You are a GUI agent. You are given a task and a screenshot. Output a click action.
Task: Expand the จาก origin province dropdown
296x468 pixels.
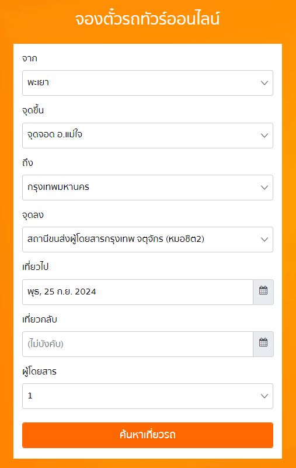(148, 83)
